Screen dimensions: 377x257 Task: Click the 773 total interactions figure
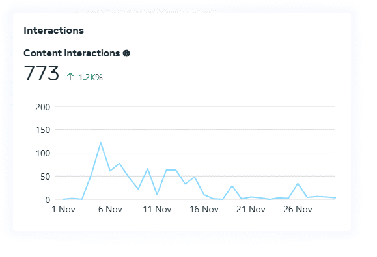click(x=42, y=73)
